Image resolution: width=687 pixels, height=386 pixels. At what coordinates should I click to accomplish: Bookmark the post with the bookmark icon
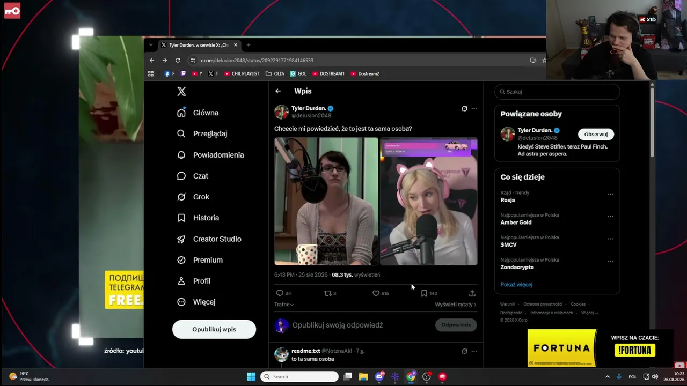click(424, 293)
